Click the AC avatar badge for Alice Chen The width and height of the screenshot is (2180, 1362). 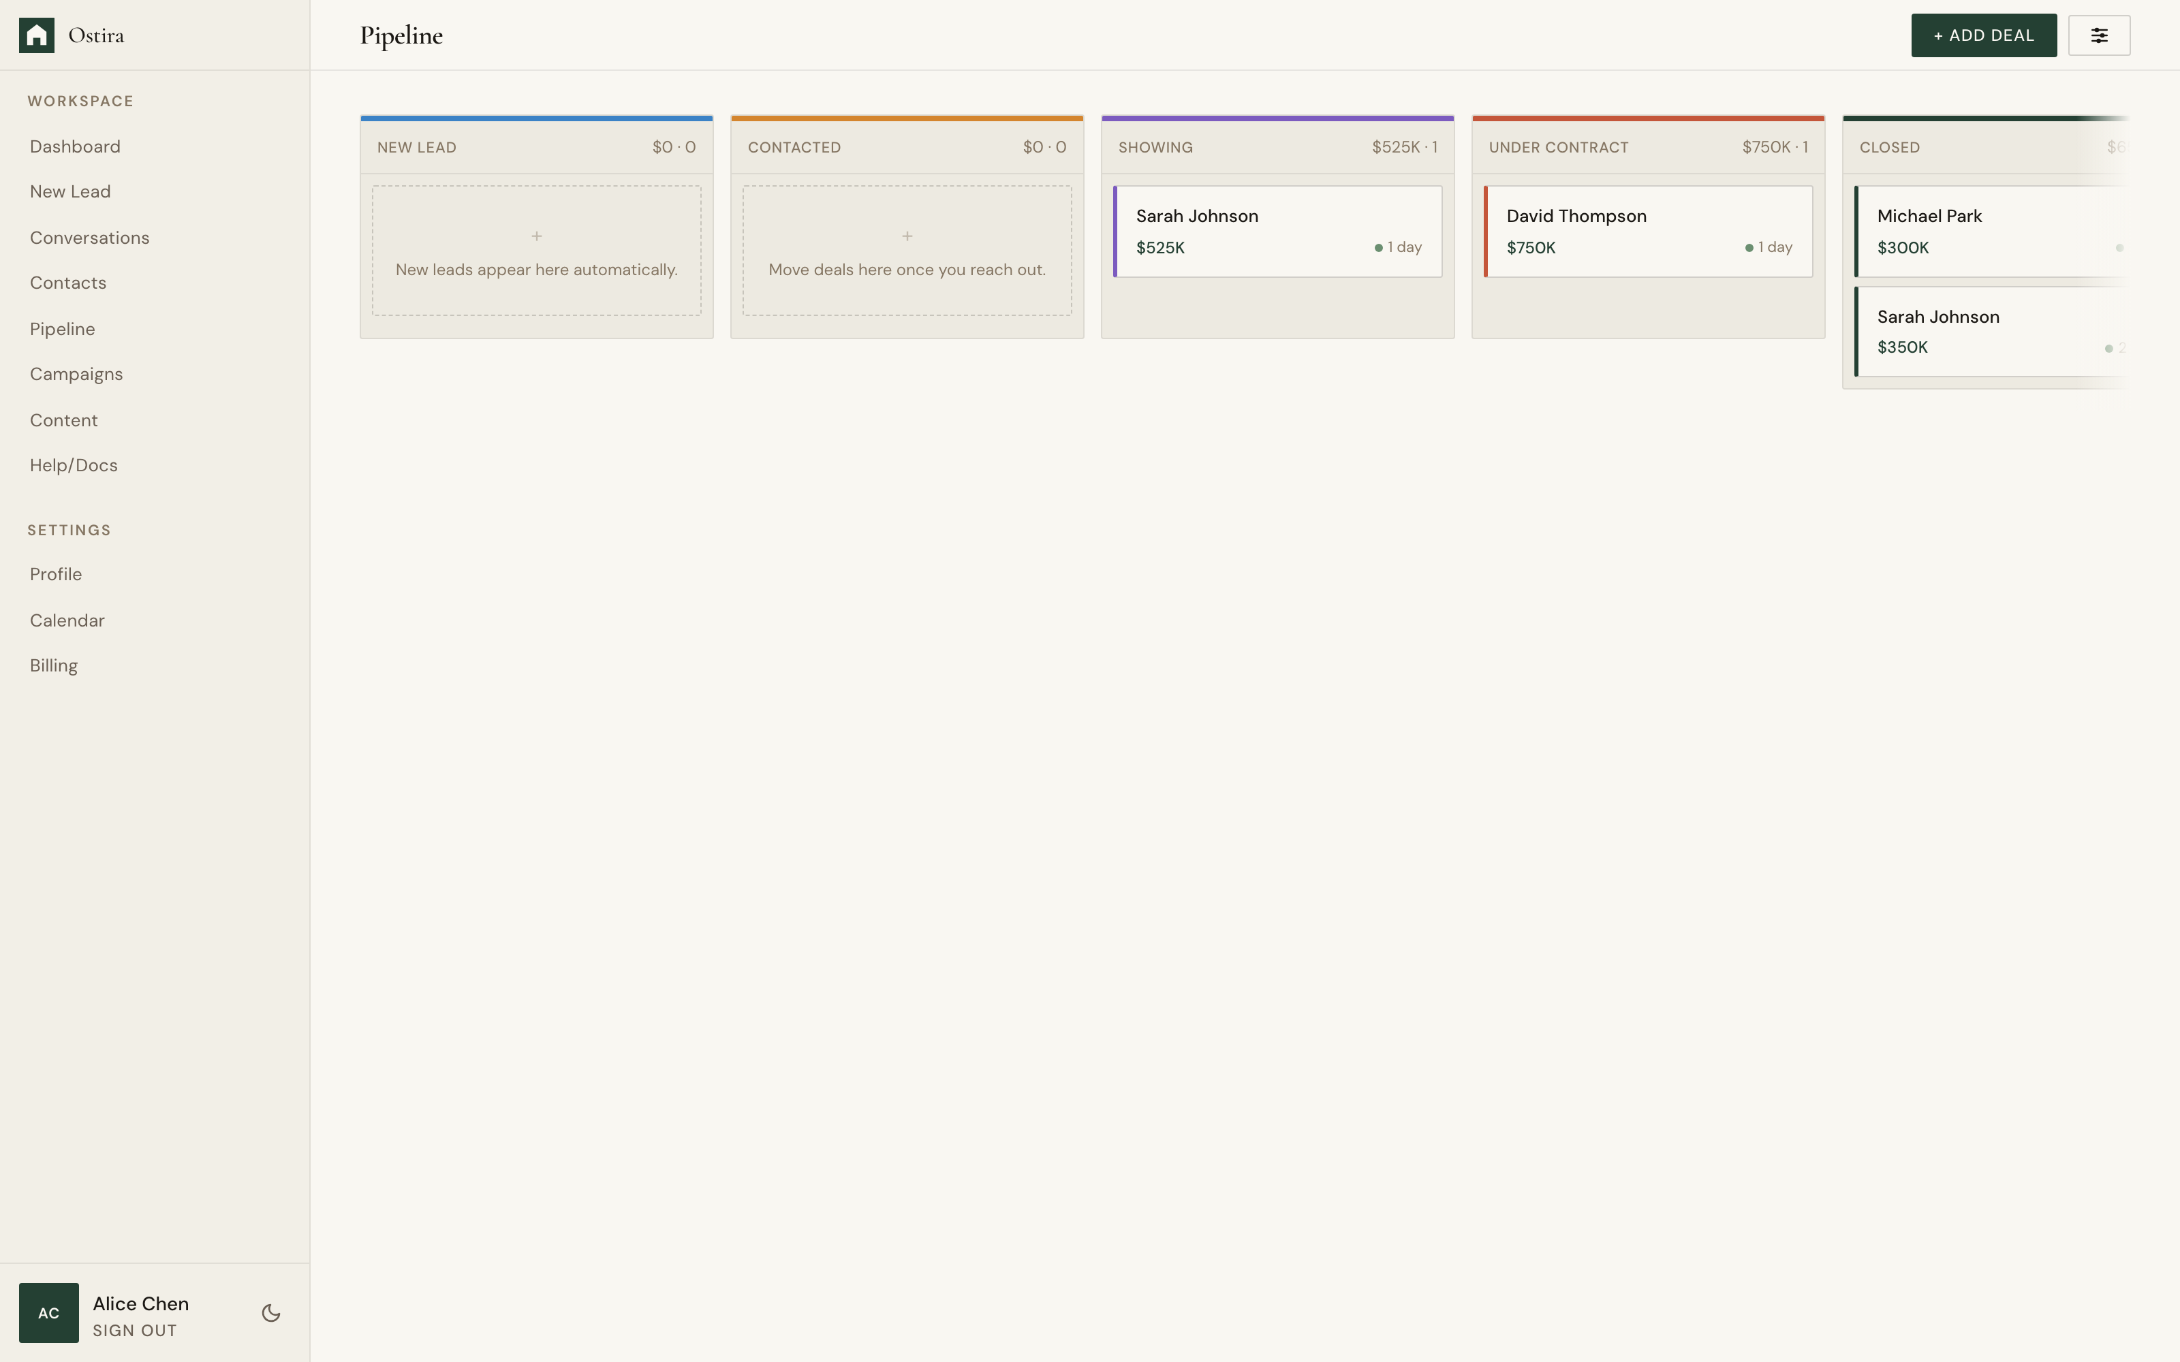click(x=48, y=1312)
